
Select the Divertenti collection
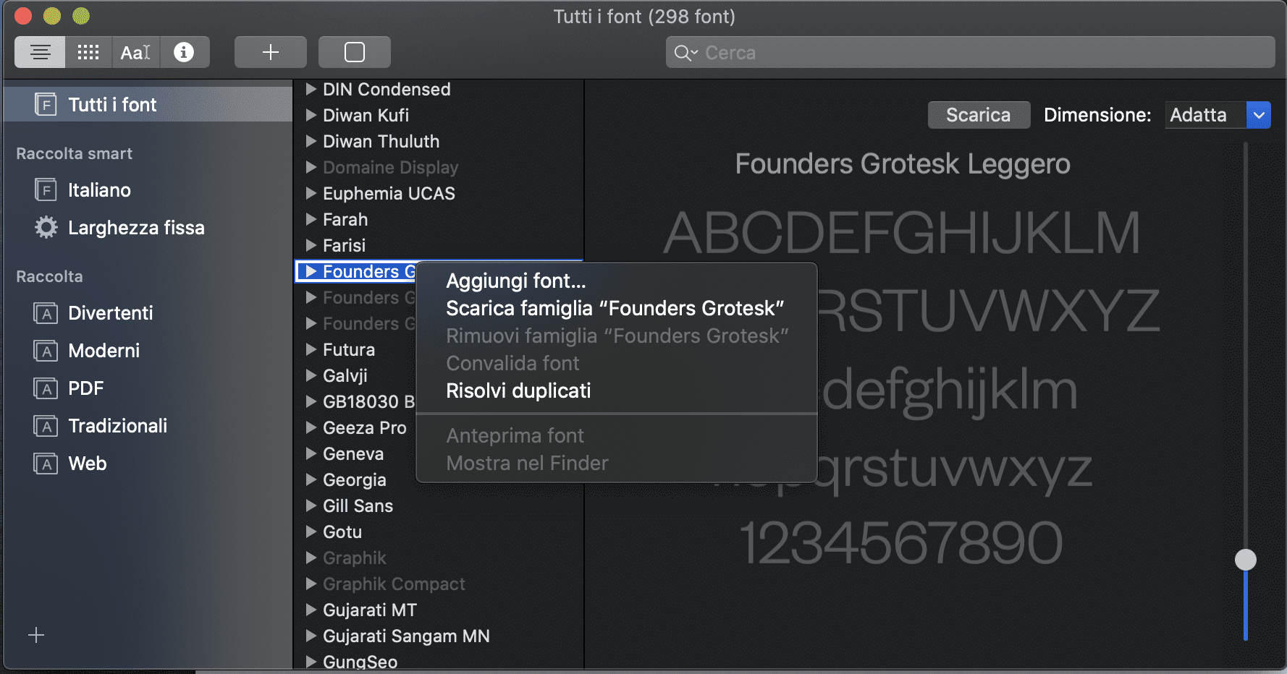click(148, 313)
